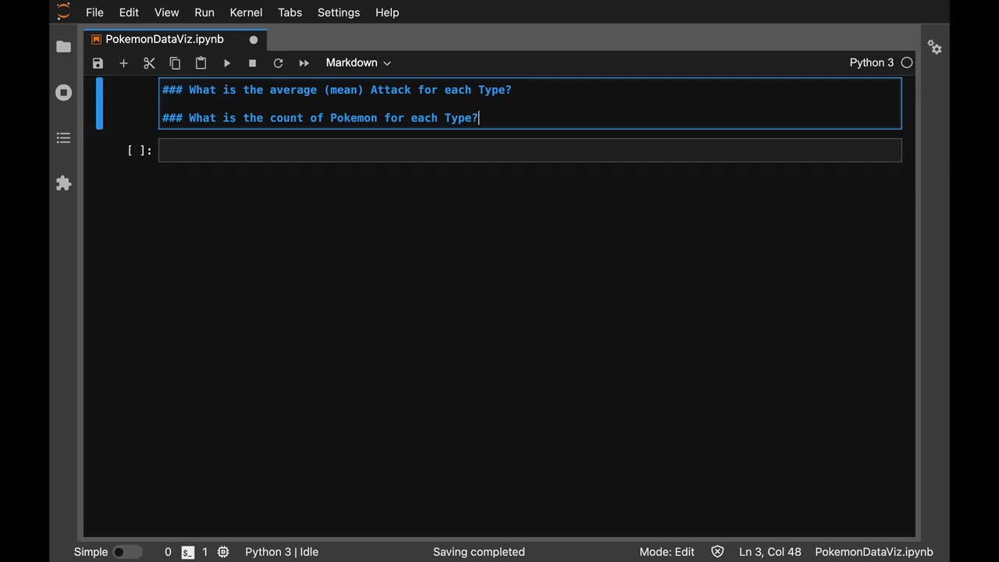The height and width of the screenshot is (562, 999).
Task: Click the notebook trust shield icon
Action: 717,552
